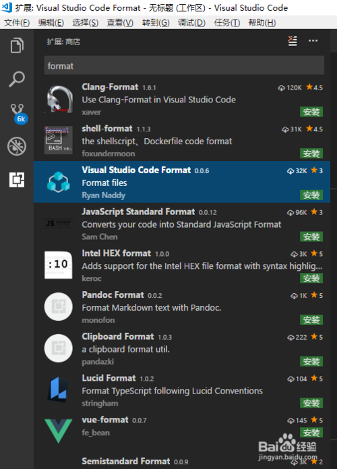The image size is (337, 469).
Task: Install the Clang-Format extension
Action: tap(311, 112)
